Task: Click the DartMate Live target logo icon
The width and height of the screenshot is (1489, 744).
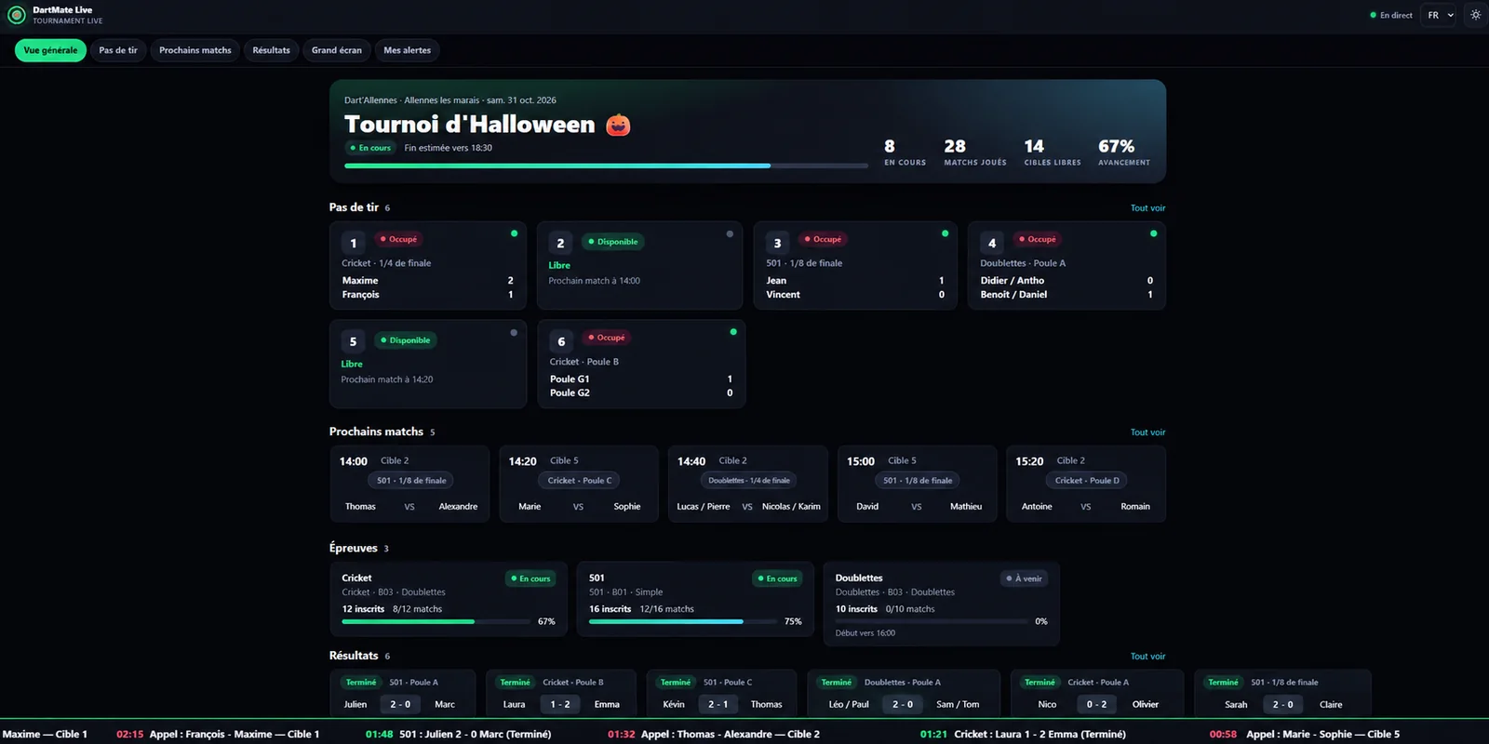Action: [16, 15]
